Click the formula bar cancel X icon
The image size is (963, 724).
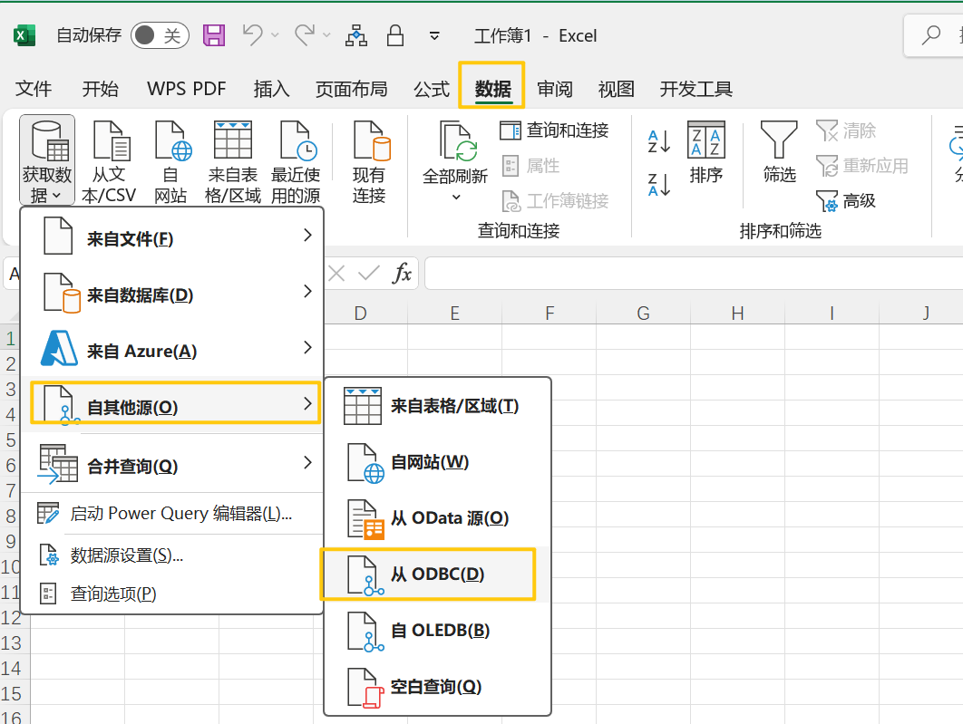tap(336, 273)
